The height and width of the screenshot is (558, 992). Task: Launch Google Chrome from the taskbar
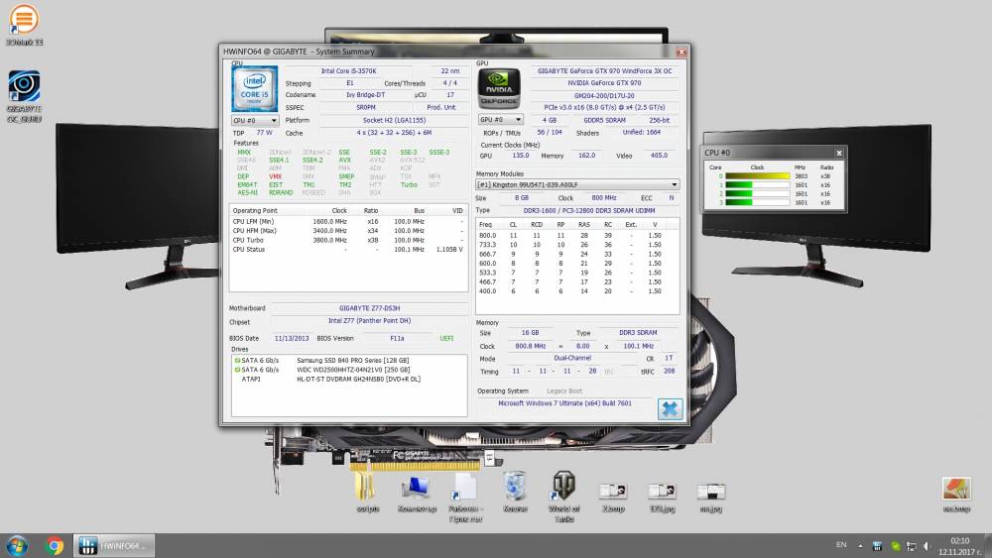pos(55,545)
